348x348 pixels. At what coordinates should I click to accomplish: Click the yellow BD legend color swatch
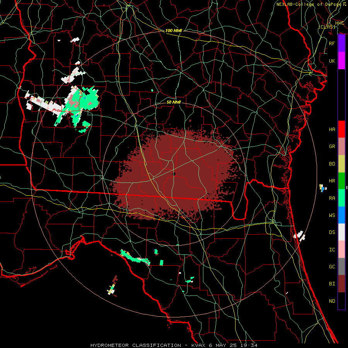tap(341, 164)
